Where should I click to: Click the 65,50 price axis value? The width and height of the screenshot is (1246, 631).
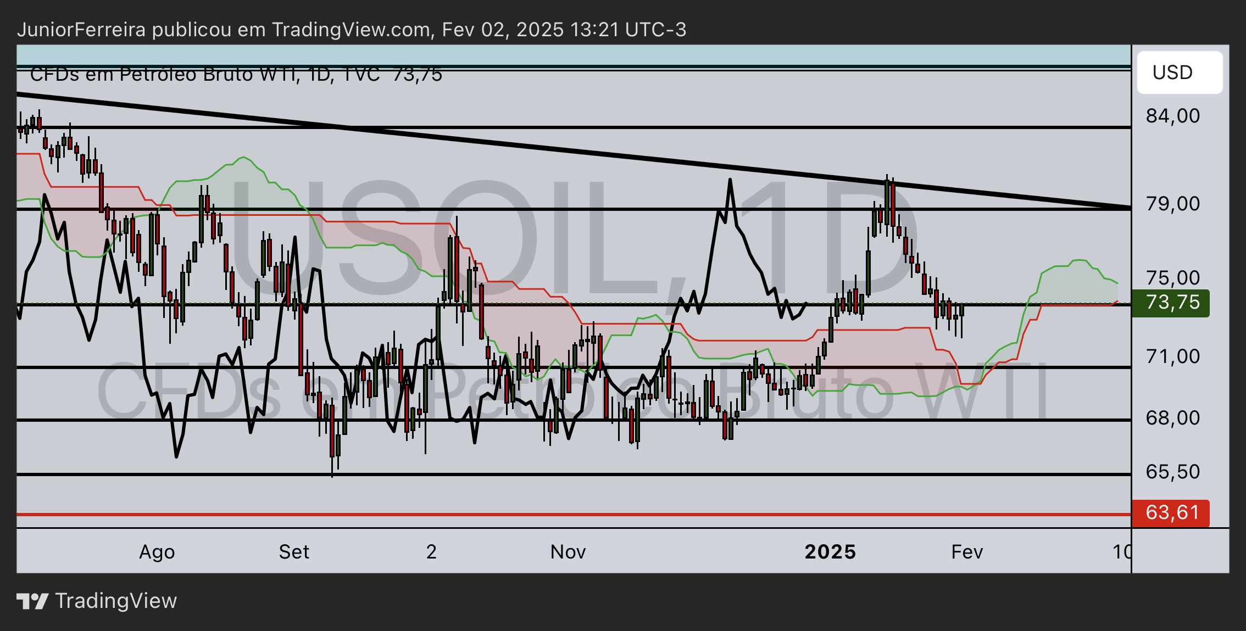pyautogui.click(x=1173, y=472)
